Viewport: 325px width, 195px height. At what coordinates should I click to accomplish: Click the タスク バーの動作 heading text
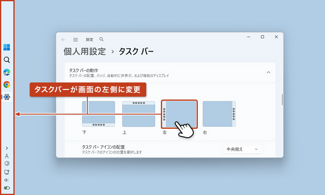84,70
